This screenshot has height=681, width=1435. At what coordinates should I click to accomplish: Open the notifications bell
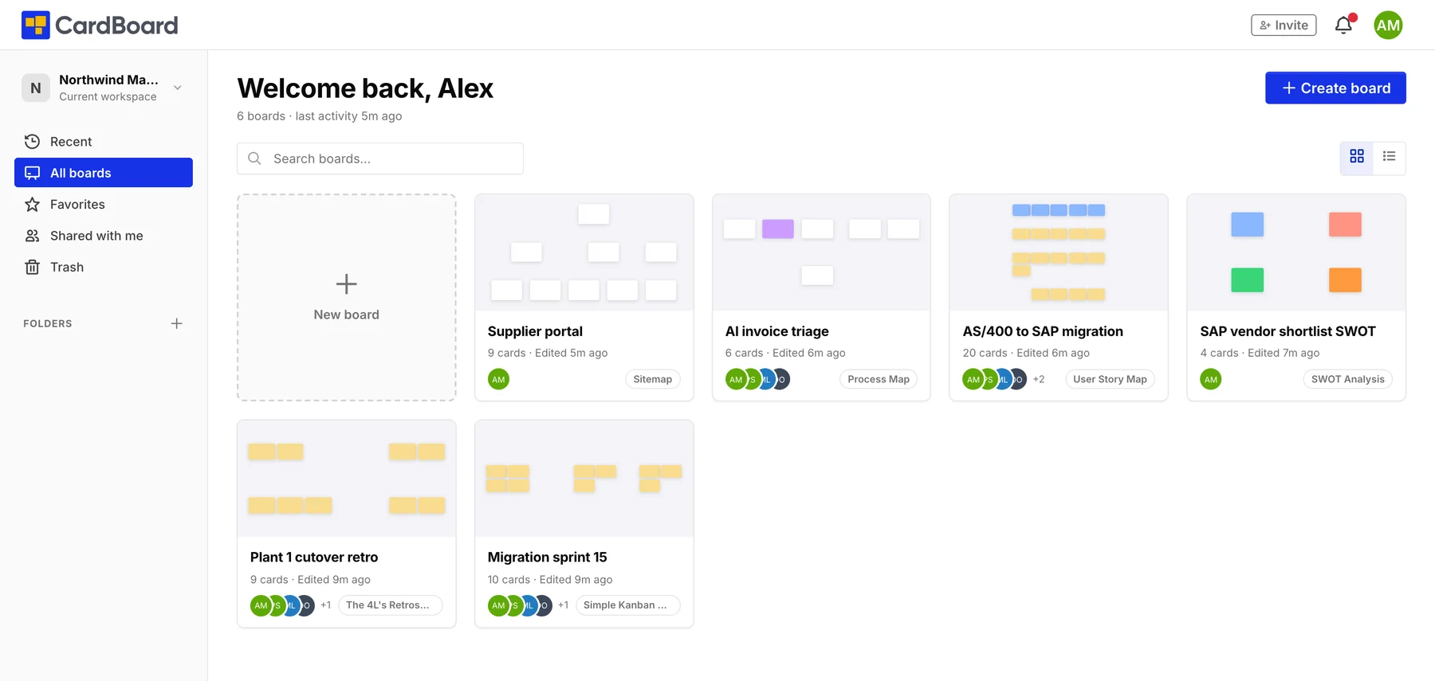(1344, 25)
